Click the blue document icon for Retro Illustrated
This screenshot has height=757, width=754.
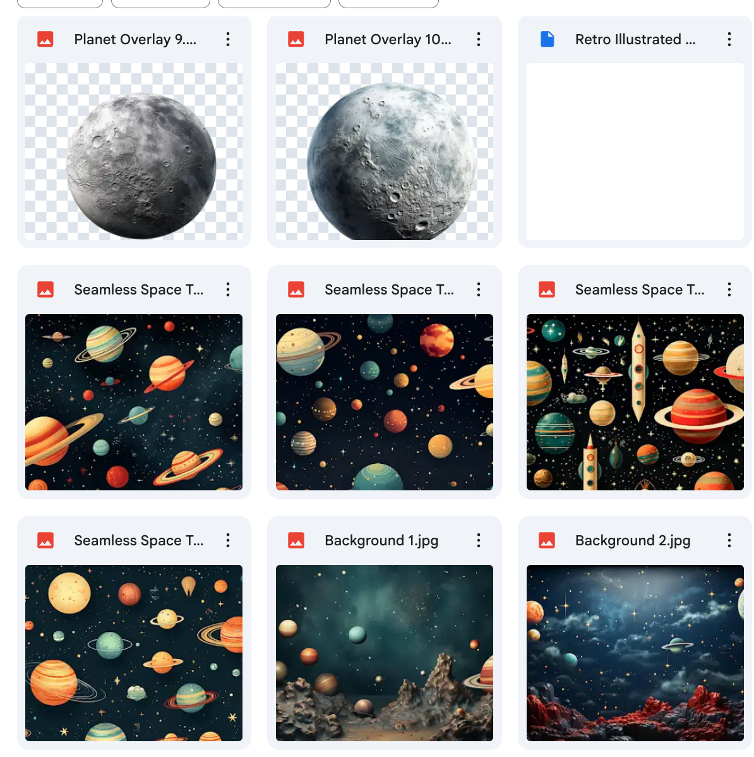[547, 39]
